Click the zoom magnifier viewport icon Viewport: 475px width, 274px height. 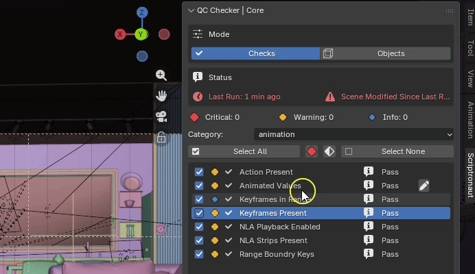161,75
